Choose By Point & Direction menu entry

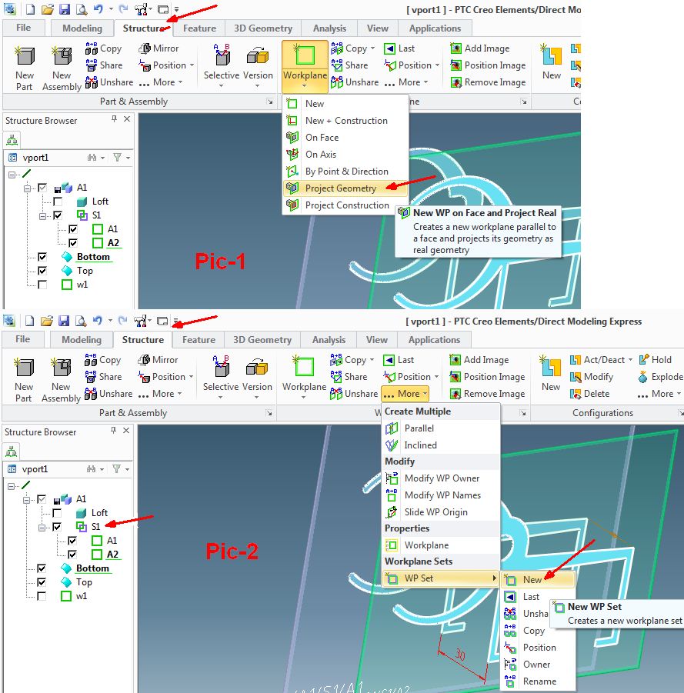point(345,172)
